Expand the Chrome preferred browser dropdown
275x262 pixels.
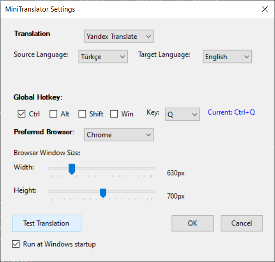click(x=119, y=135)
